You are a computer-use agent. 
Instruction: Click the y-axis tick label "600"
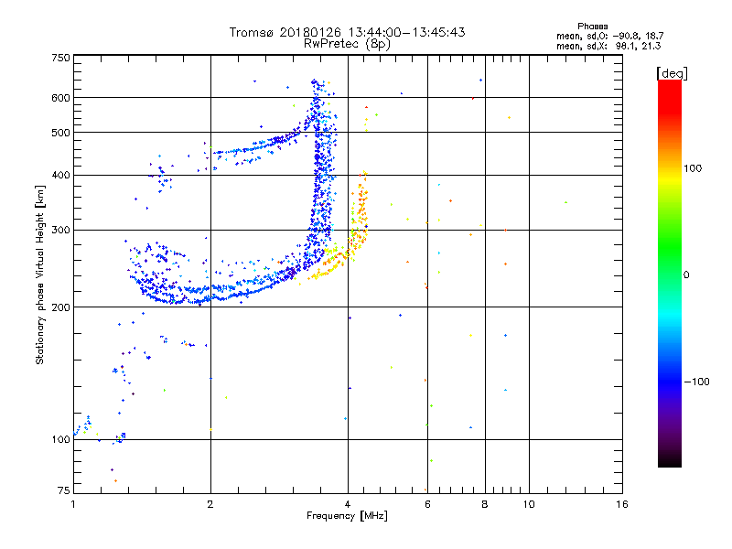point(60,98)
